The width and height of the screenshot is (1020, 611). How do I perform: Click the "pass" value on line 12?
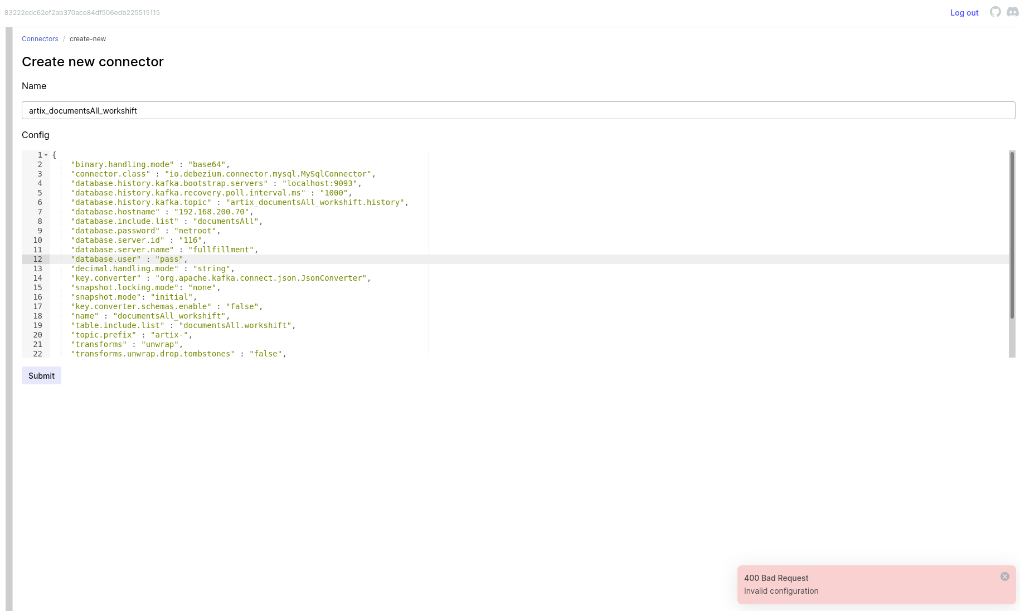point(169,259)
